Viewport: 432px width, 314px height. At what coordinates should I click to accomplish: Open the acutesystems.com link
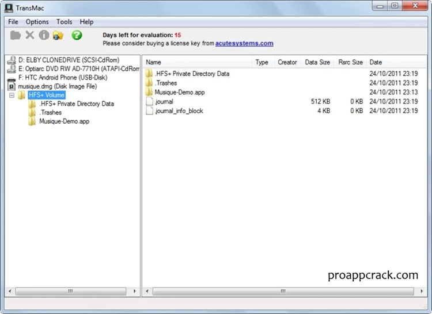click(244, 44)
